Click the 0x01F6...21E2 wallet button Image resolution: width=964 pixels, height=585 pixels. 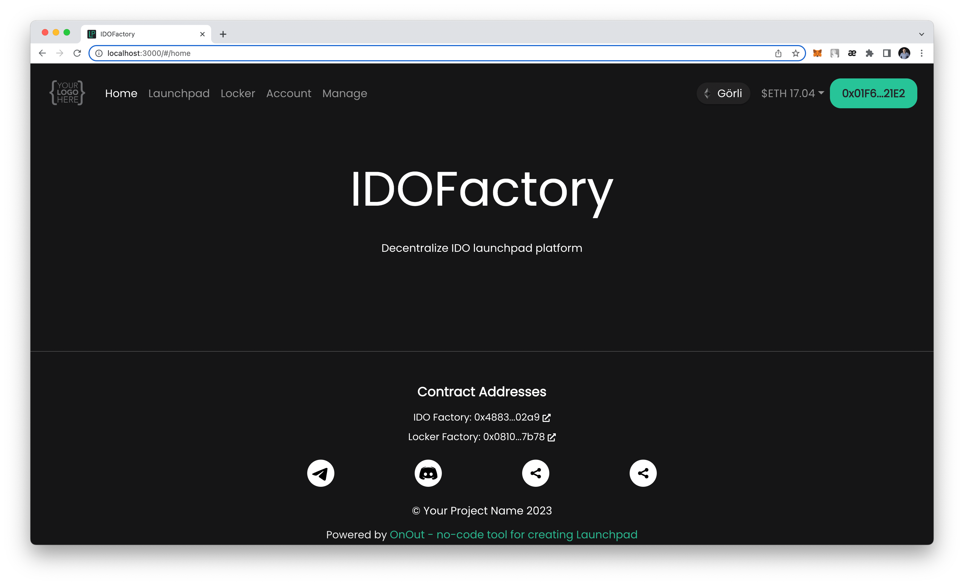coord(873,93)
